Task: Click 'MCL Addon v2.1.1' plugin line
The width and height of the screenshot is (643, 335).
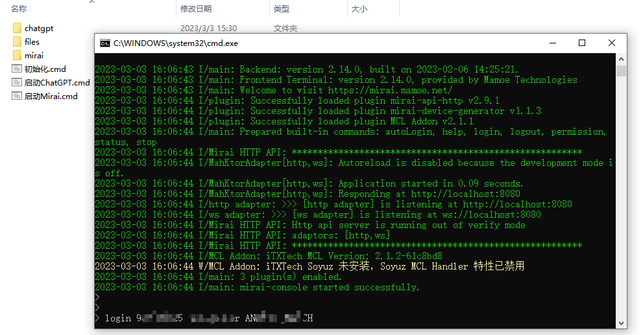Action: tap(284, 121)
